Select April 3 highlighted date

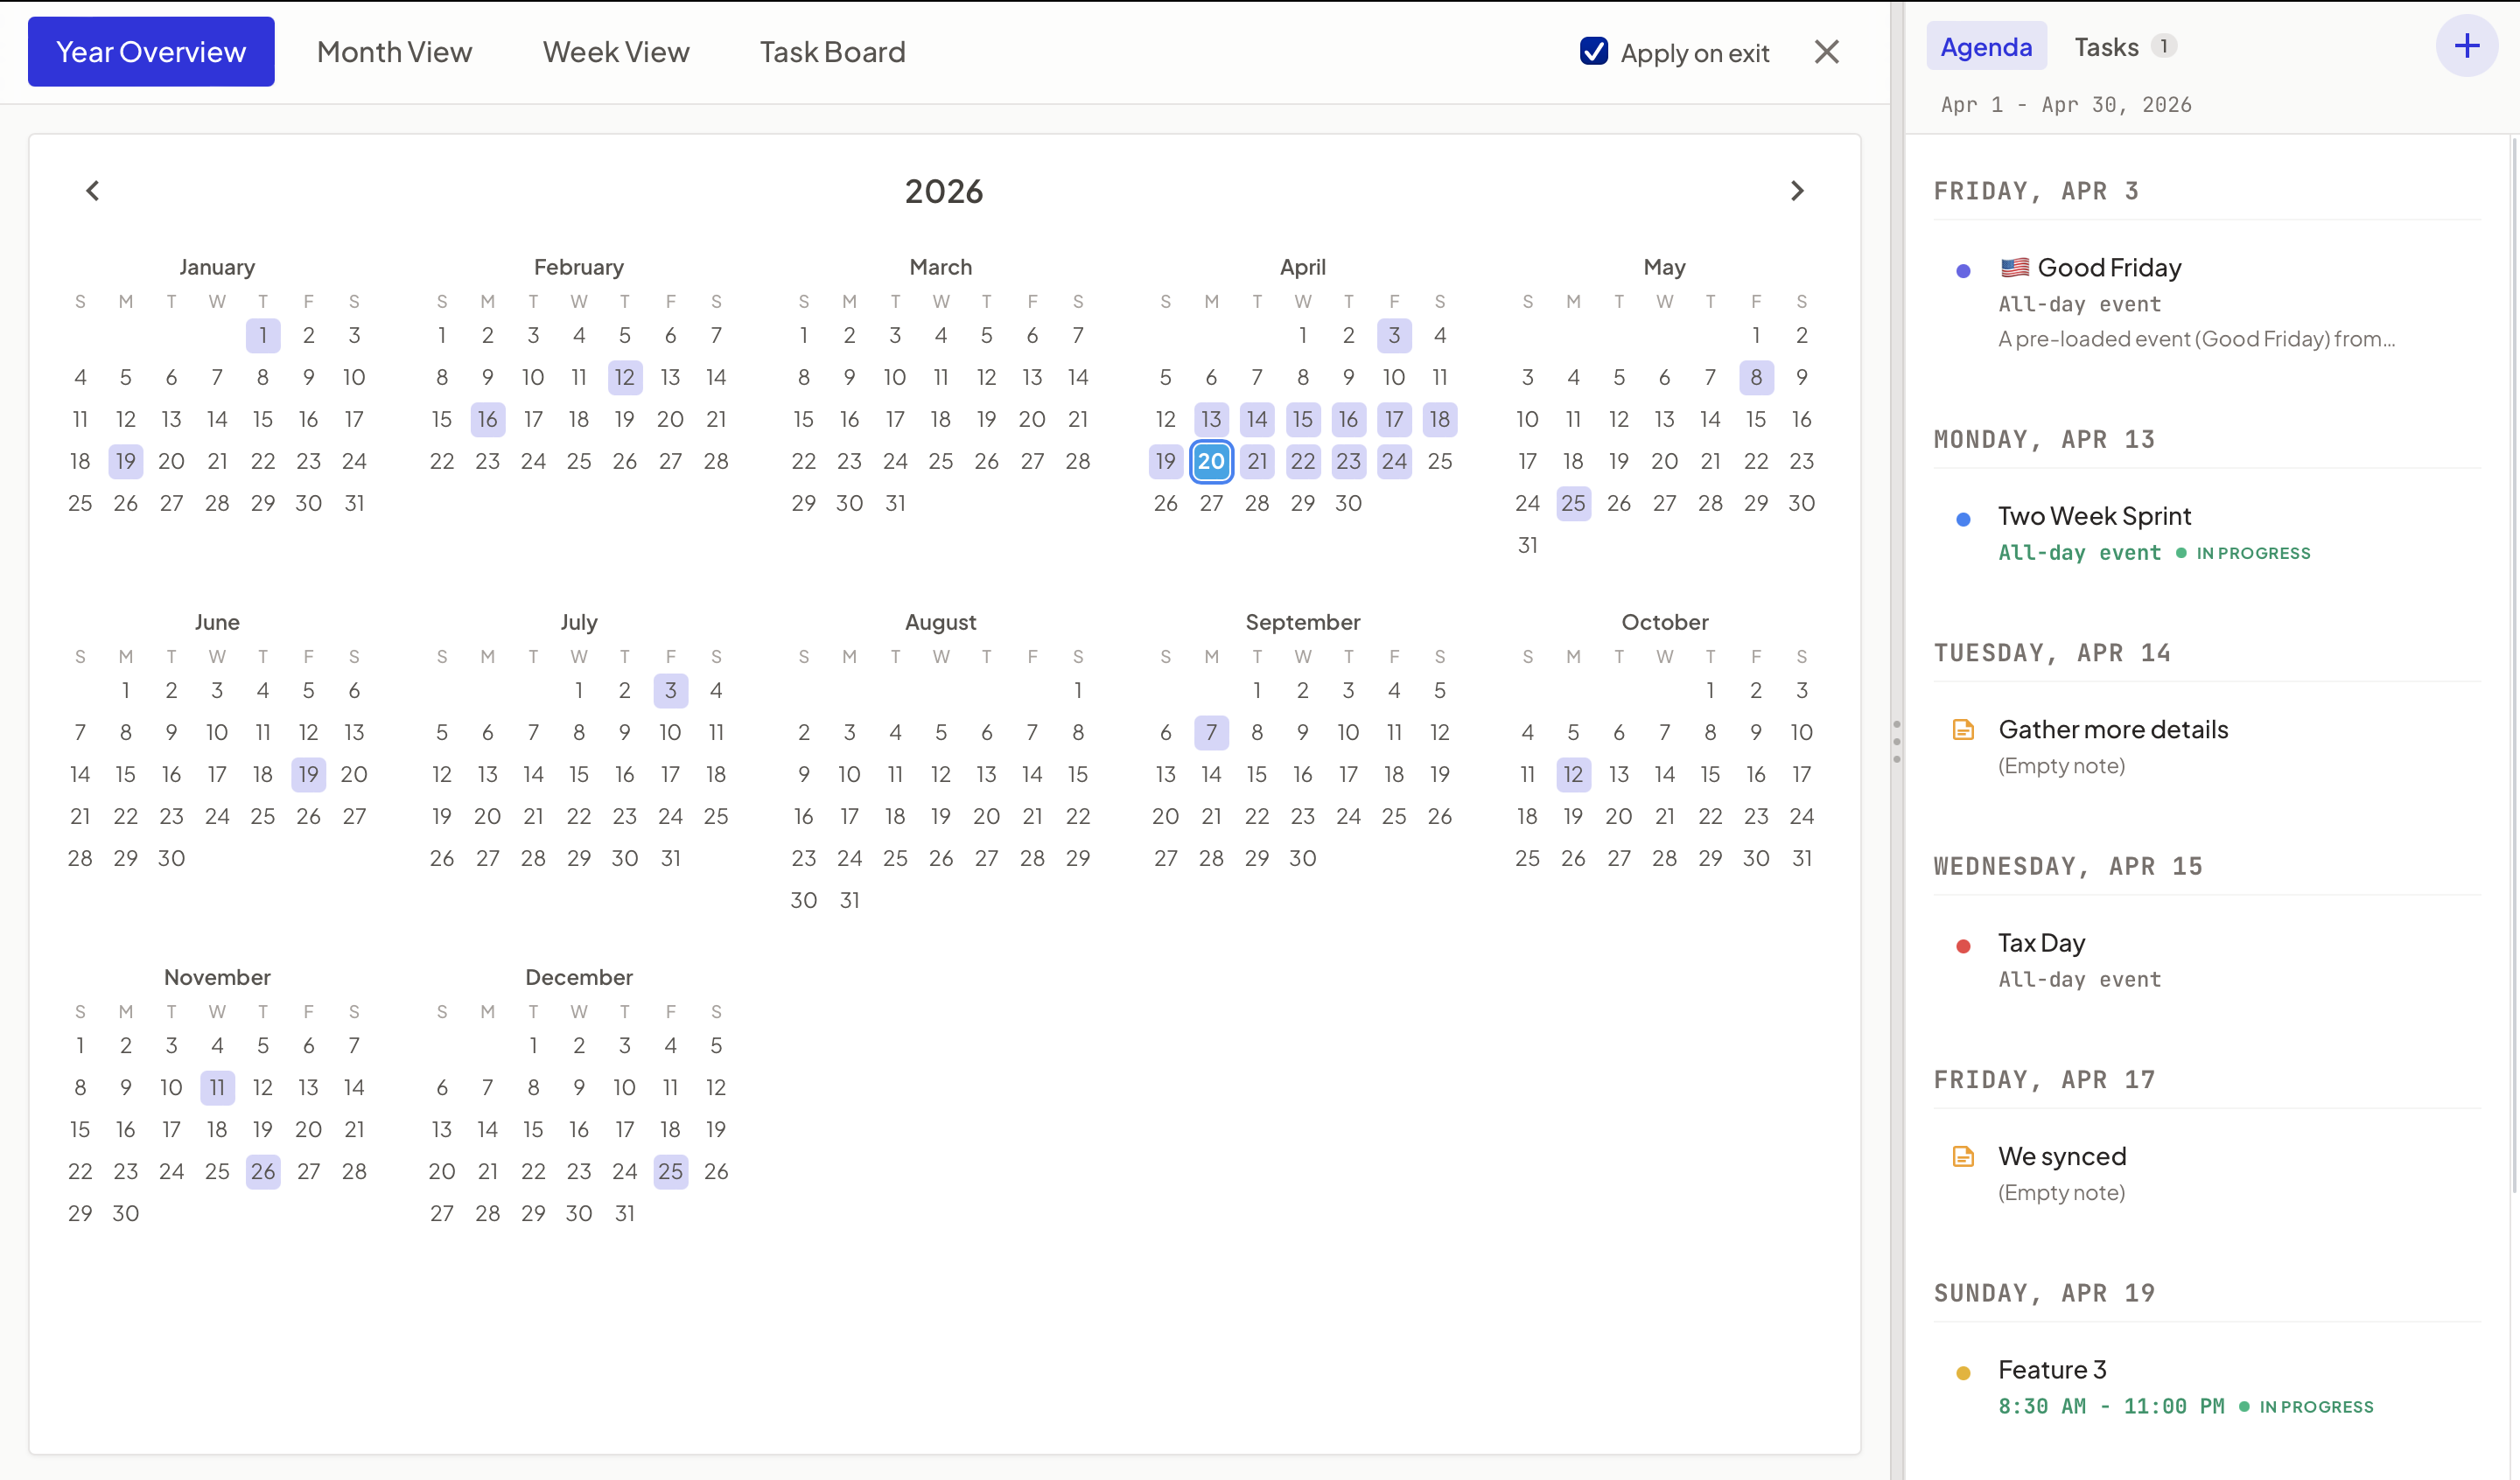[x=1394, y=335]
